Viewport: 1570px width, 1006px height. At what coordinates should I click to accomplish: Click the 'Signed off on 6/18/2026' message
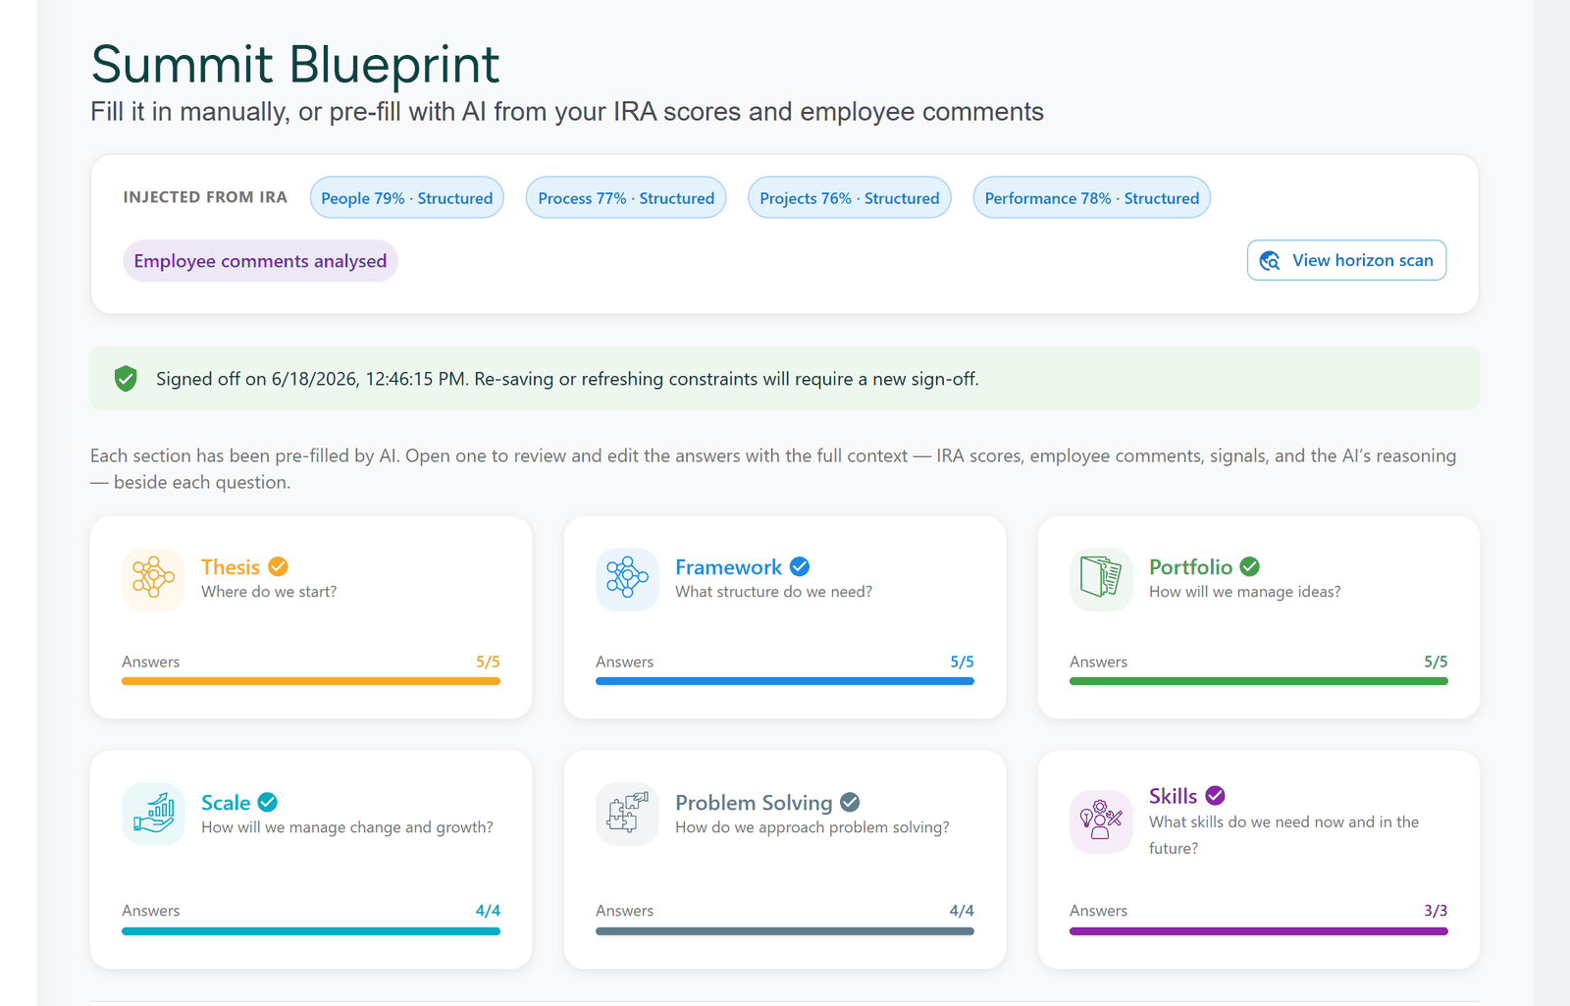[x=567, y=379]
